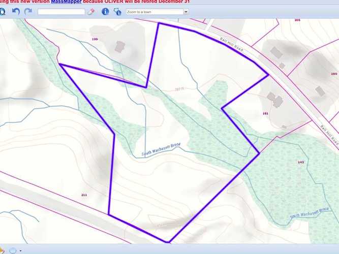Viewport: 339px width, 254px height.
Task: Focus the location search text field
Action: [x=61, y=12]
